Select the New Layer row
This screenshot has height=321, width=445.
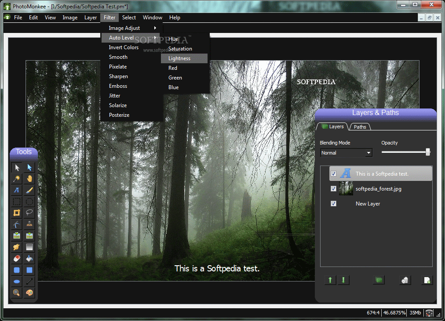pyautogui.click(x=380, y=204)
